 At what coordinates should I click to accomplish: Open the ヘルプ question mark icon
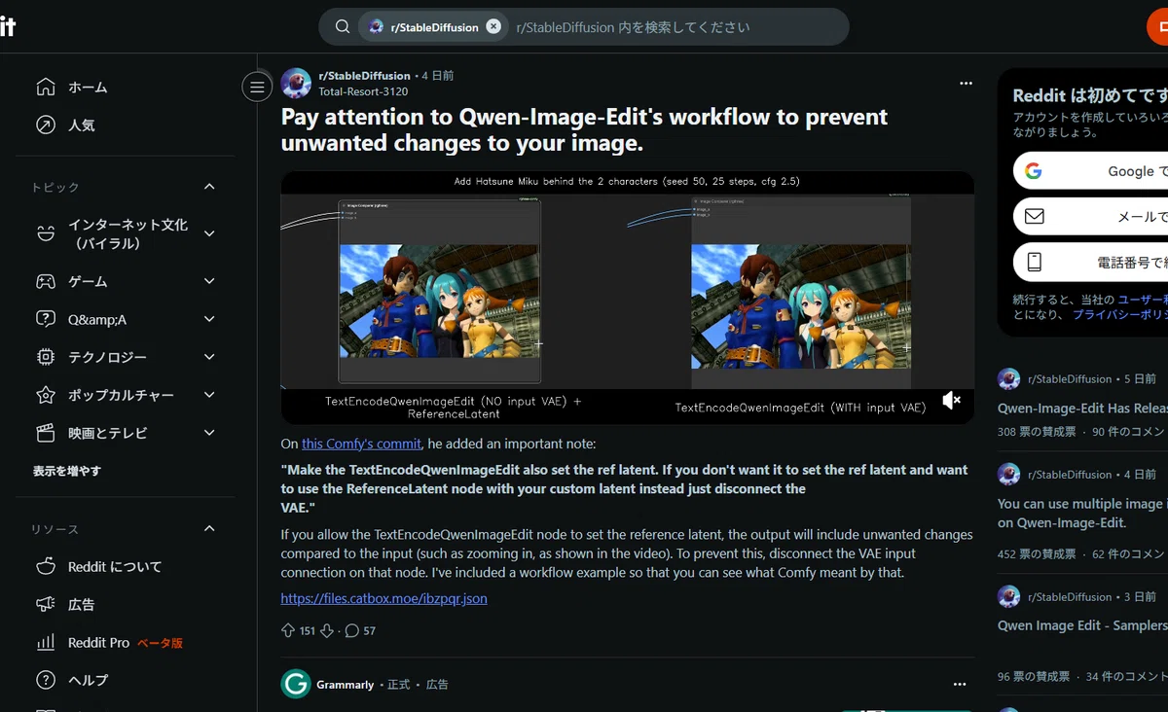[x=46, y=680]
